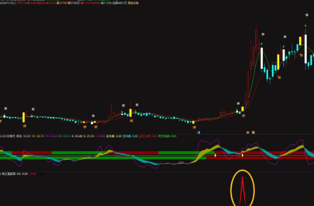Select the tallest red candlestick at the price peak
This screenshot has height=206, width=314.
pos(256,38)
